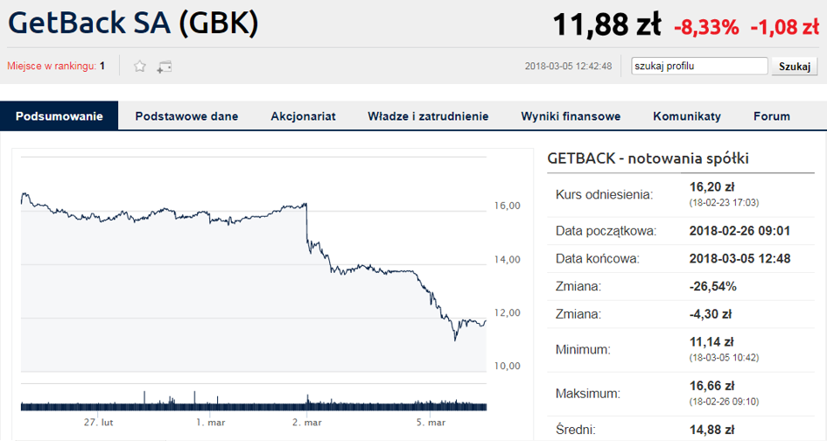Click the add to portfolio wallet icon
Screen dimensions: 827x441
[x=164, y=67]
